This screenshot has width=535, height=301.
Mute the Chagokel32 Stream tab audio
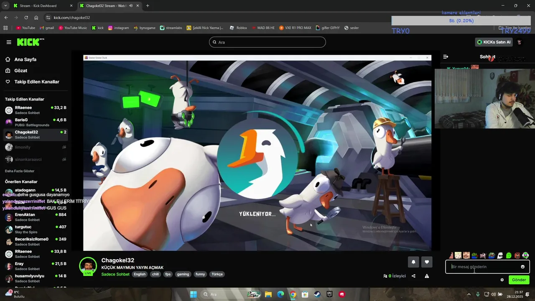(131, 6)
